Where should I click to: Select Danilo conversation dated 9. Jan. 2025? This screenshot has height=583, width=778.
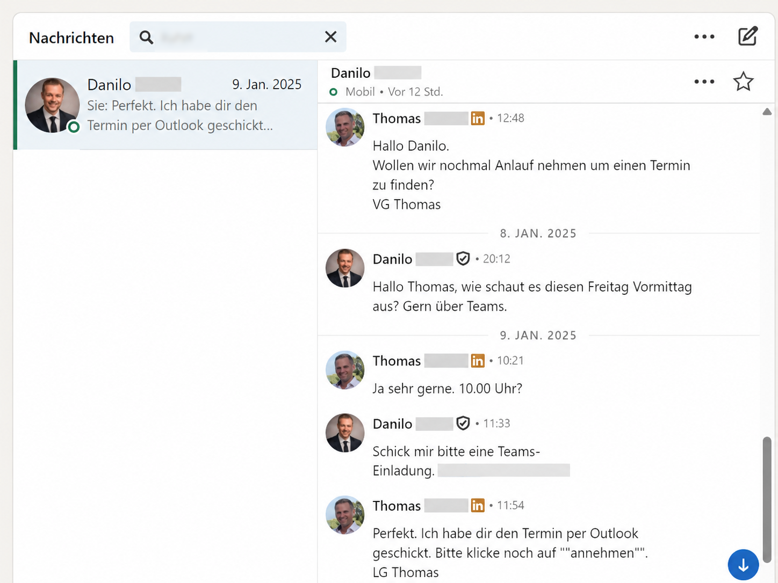tap(165, 105)
